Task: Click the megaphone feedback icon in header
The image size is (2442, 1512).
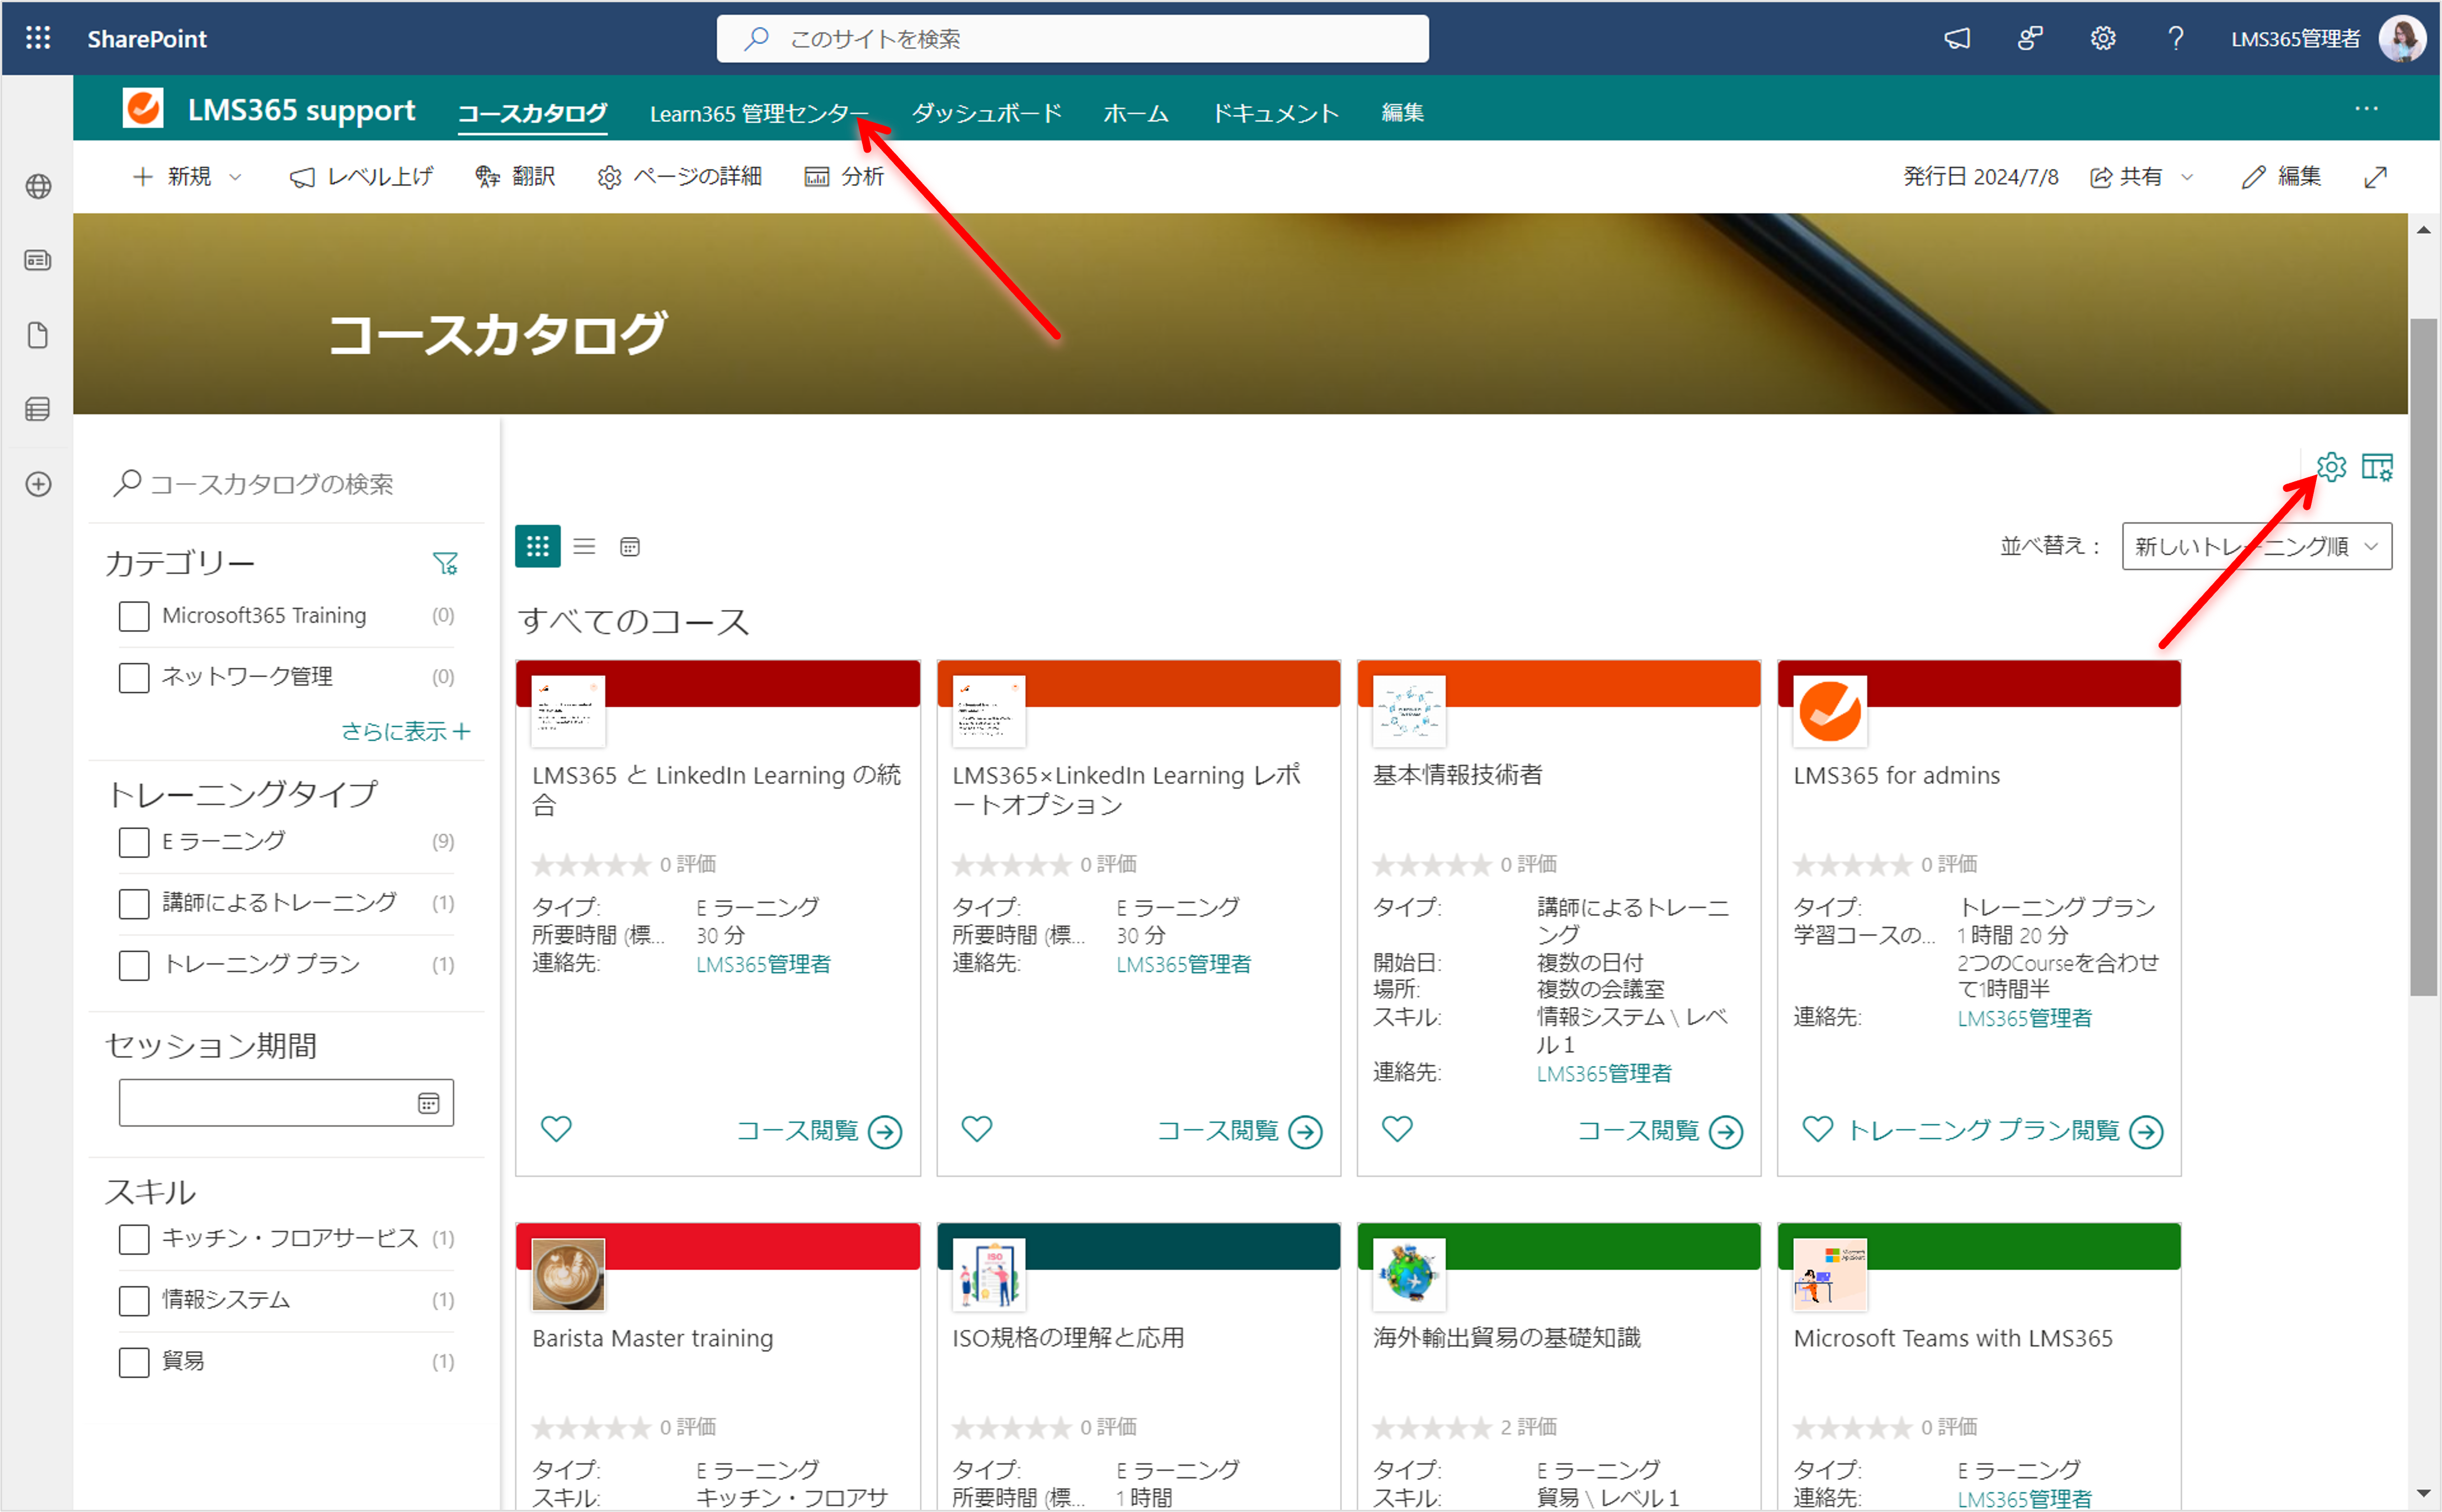Action: pos(1956,38)
